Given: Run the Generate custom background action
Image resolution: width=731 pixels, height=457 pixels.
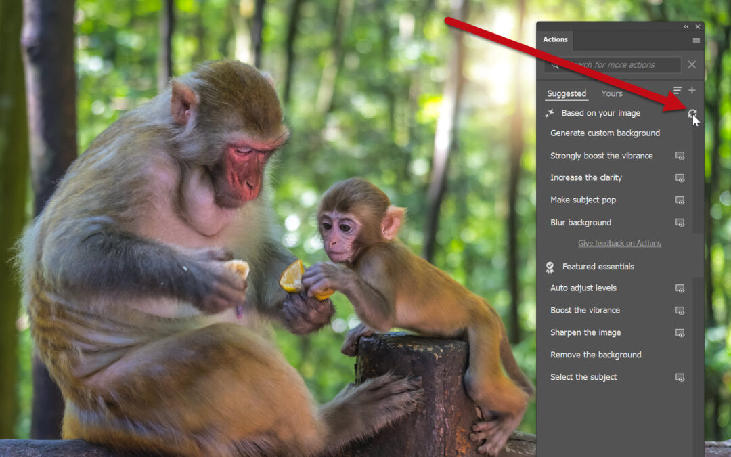Looking at the screenshot, I should pyautogui.click(x=604, y=133).
